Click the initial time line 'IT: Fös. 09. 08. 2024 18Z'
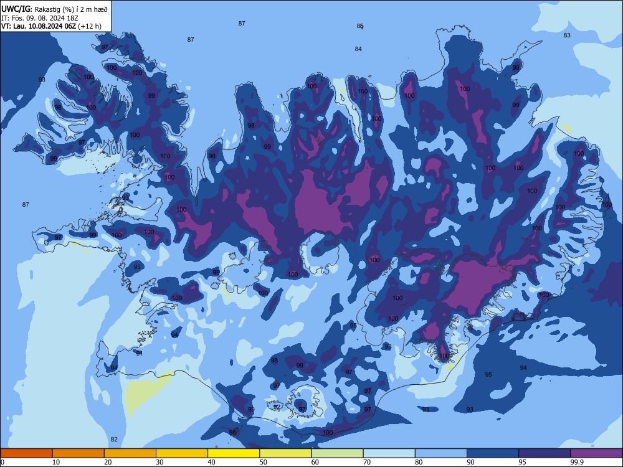The width and height of the screenshot is (623, 467). point(40,18)
